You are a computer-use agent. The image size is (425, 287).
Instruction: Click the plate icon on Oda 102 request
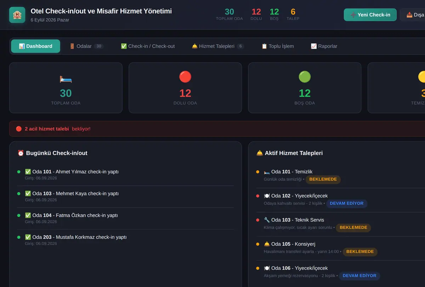tap(267, 196)
